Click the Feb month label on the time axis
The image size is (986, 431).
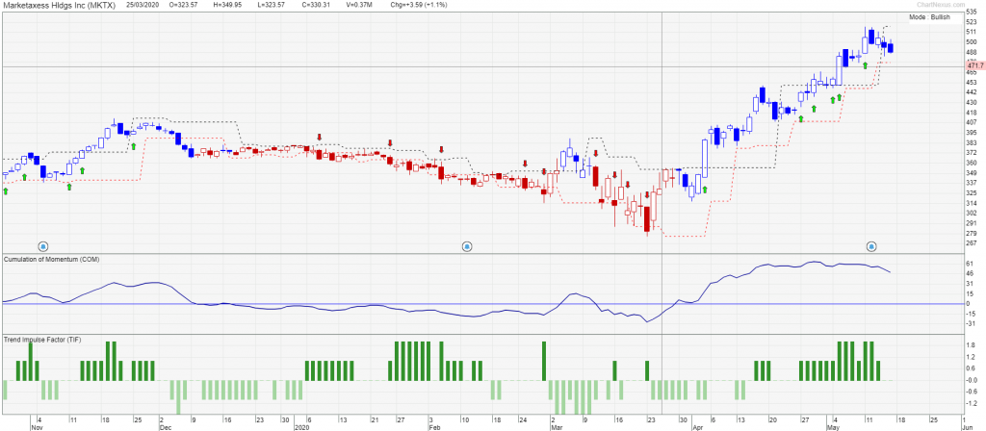click(x=434, y=426)
